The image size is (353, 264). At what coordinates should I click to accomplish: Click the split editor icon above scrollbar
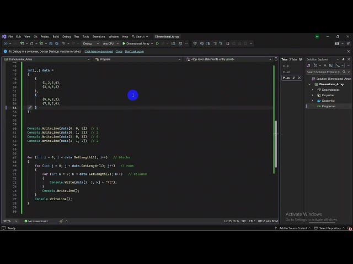tap(276, 59)
